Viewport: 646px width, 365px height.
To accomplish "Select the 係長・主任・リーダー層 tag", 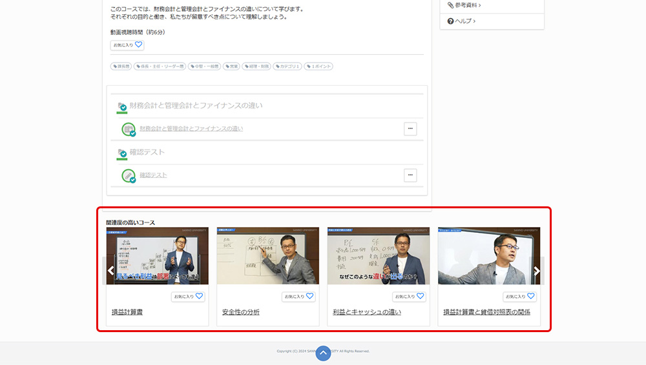I will click(160, 66).
